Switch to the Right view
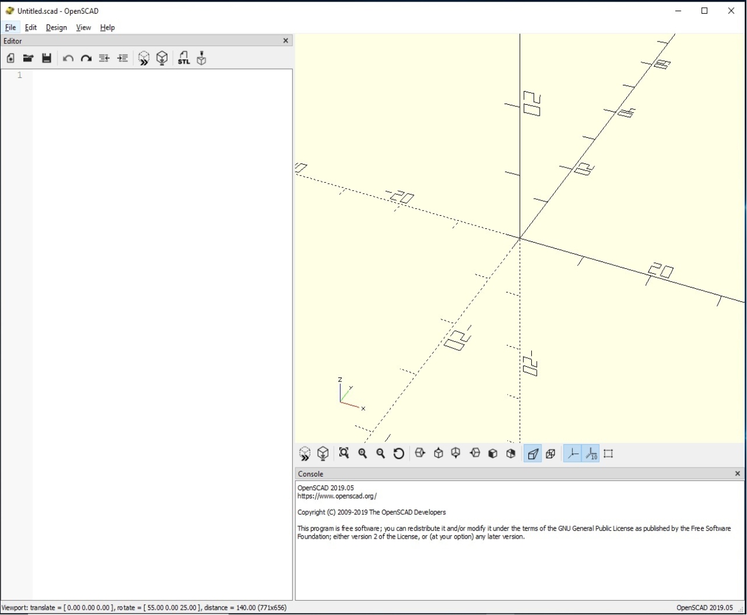The image size is (747, 615). pos(420,453)
